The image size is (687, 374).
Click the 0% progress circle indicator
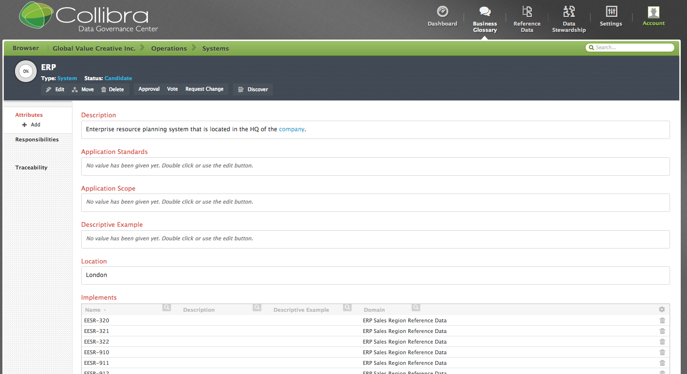[26, 71]
